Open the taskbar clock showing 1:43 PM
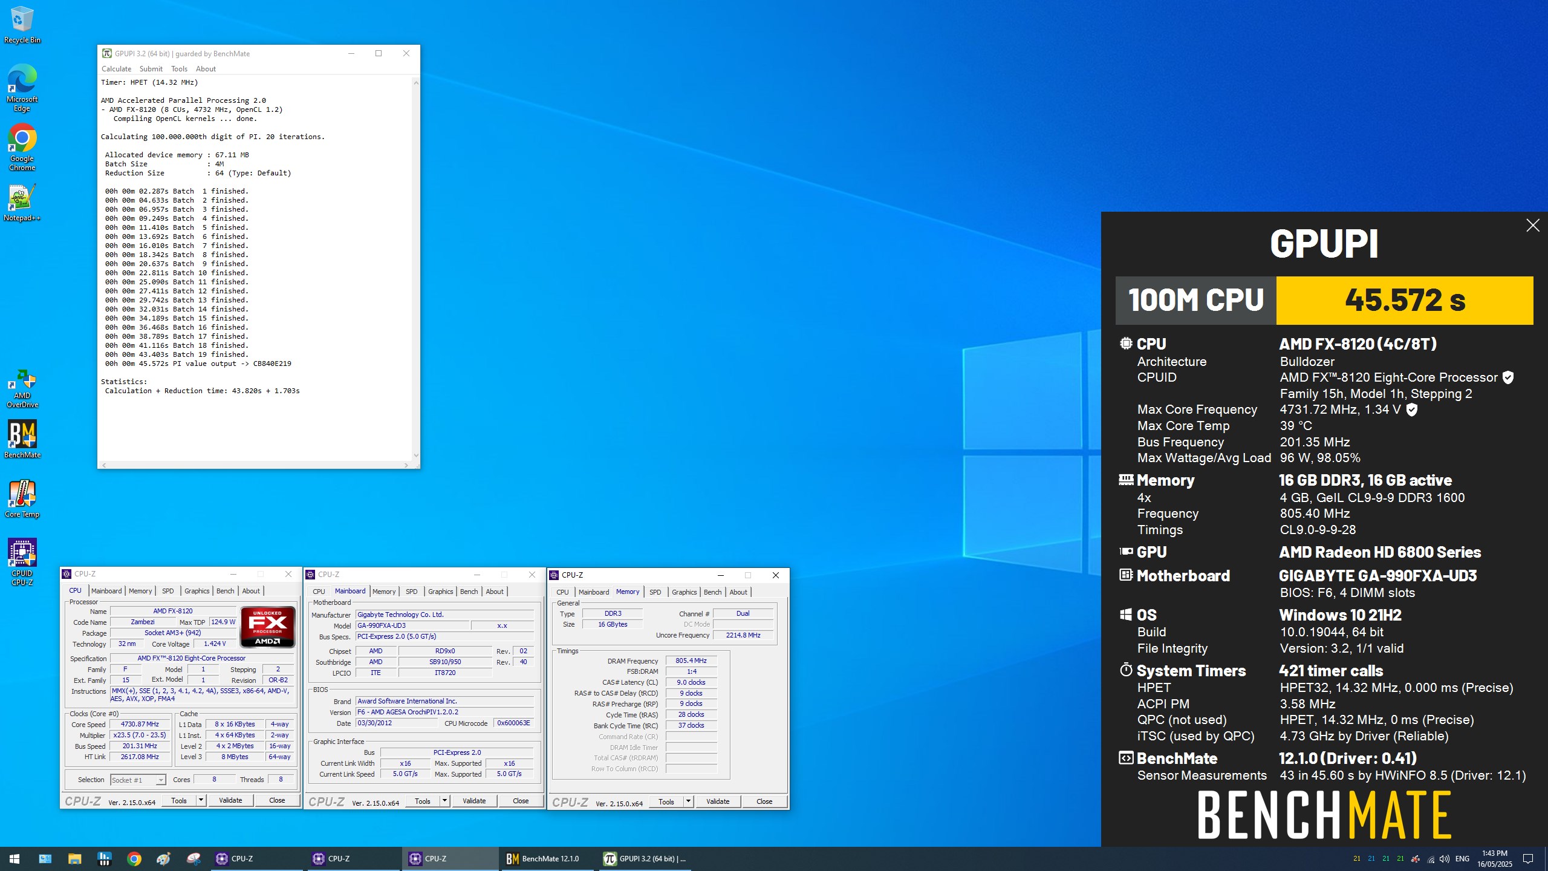Viewport: 1548px width, 871px height. pyautogui.click(x=1495, y=859)
